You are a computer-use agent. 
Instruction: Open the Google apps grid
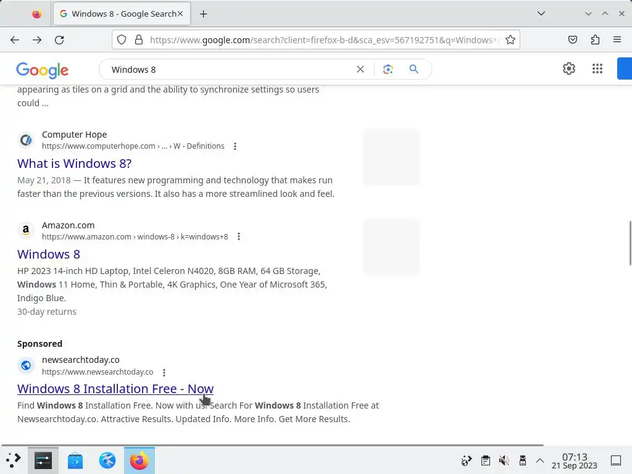tap(597, 69)
